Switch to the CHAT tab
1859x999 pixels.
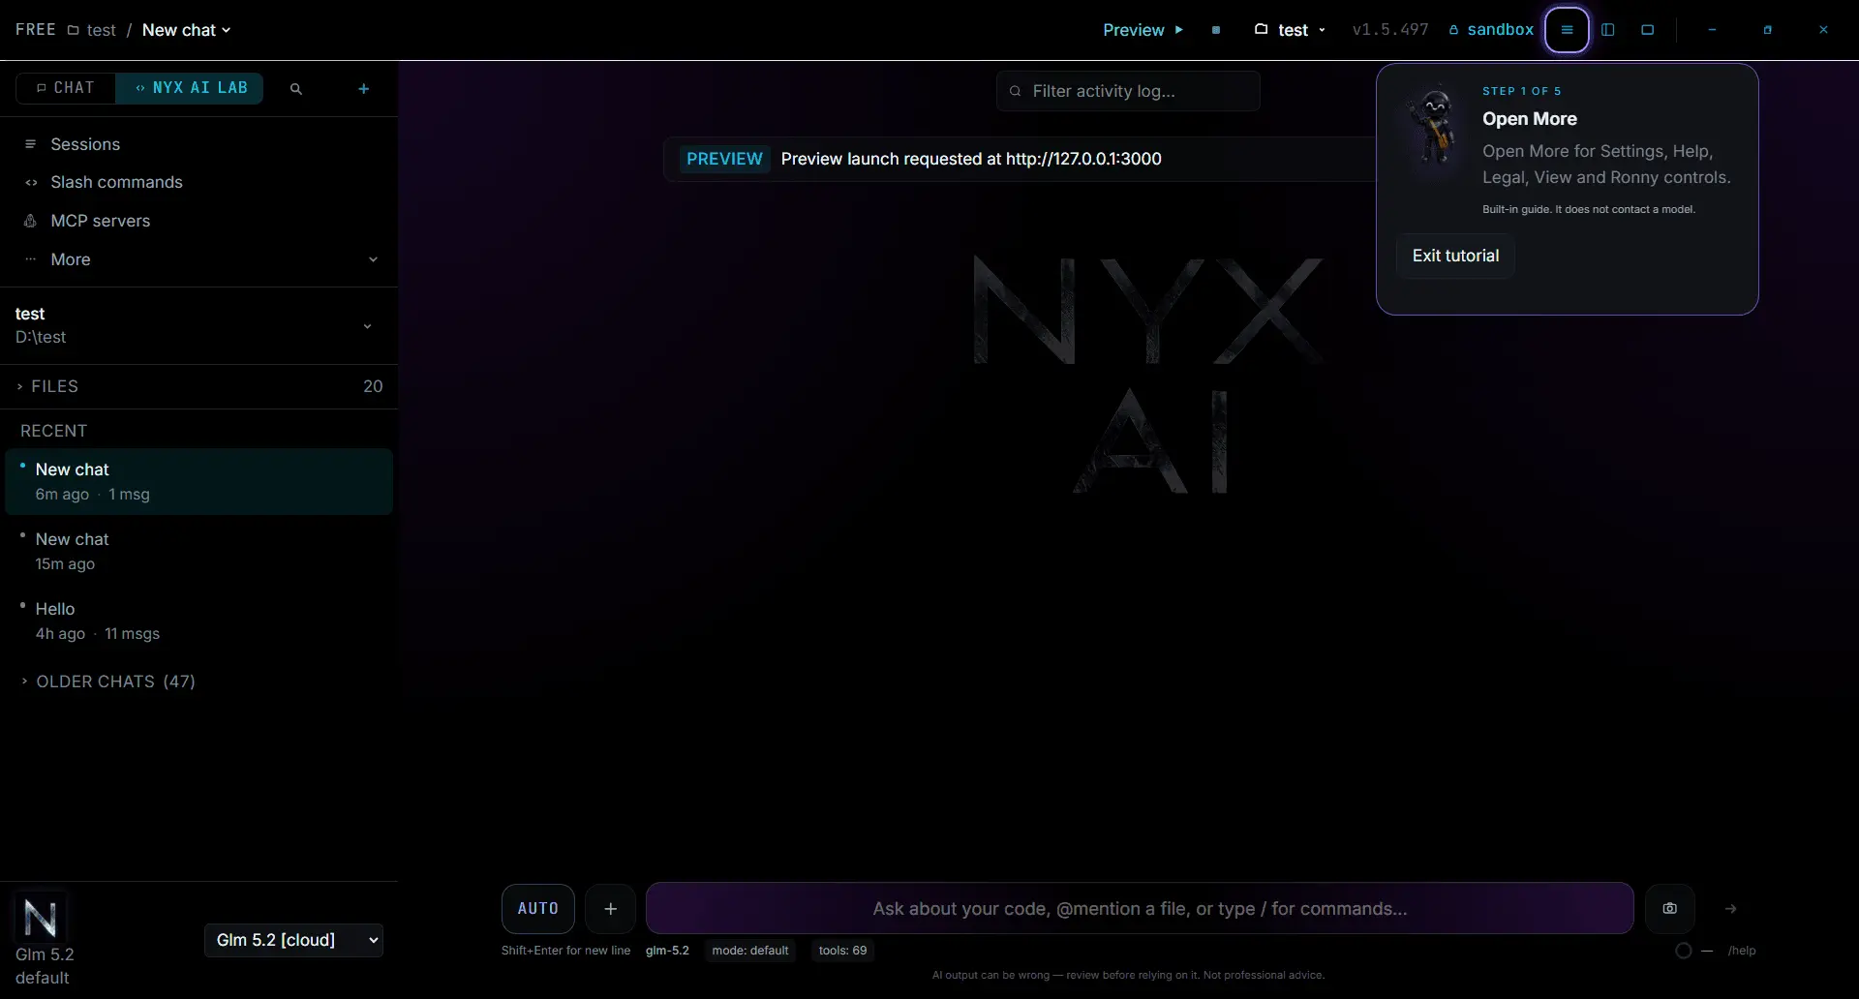(x=66, y=88)
